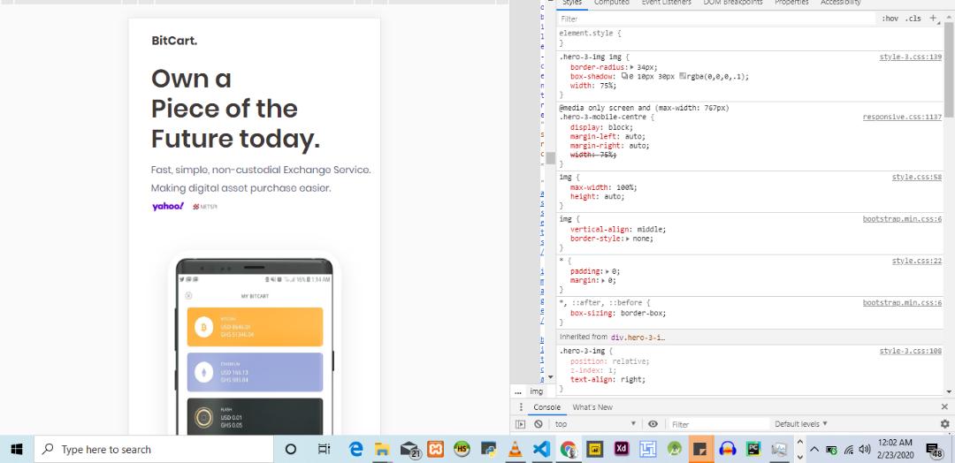Select the Console drawer tab
This screenshot has height=463, width=955.
pos(547,407)
